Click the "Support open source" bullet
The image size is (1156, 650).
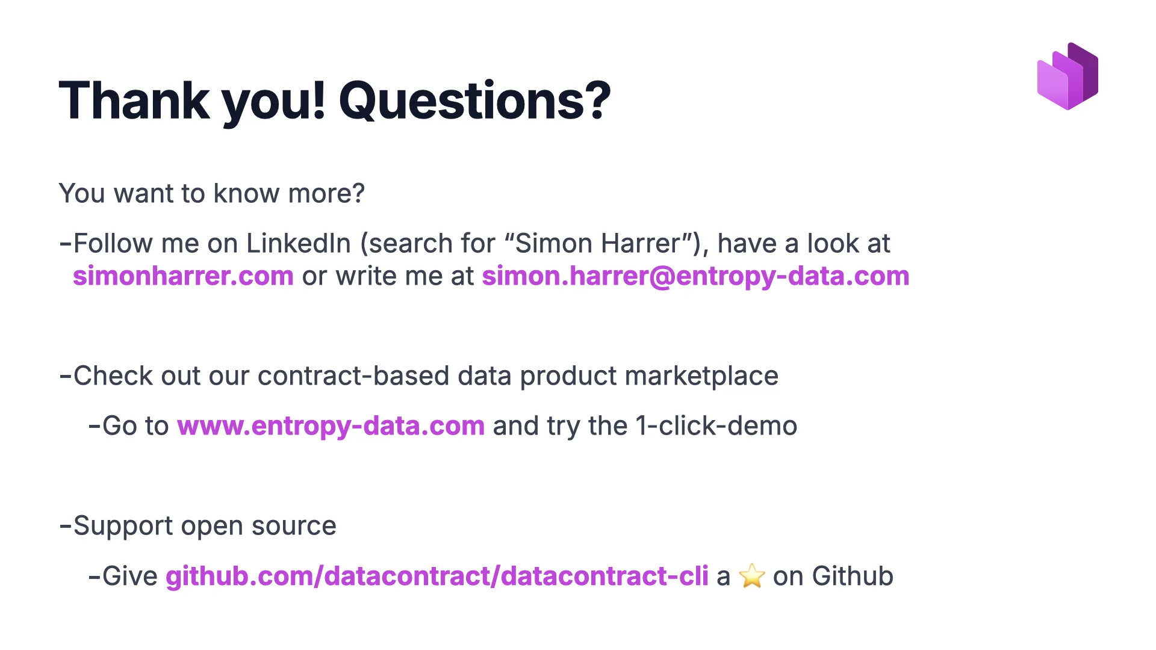pyautogui.click(x=204, y=526)
